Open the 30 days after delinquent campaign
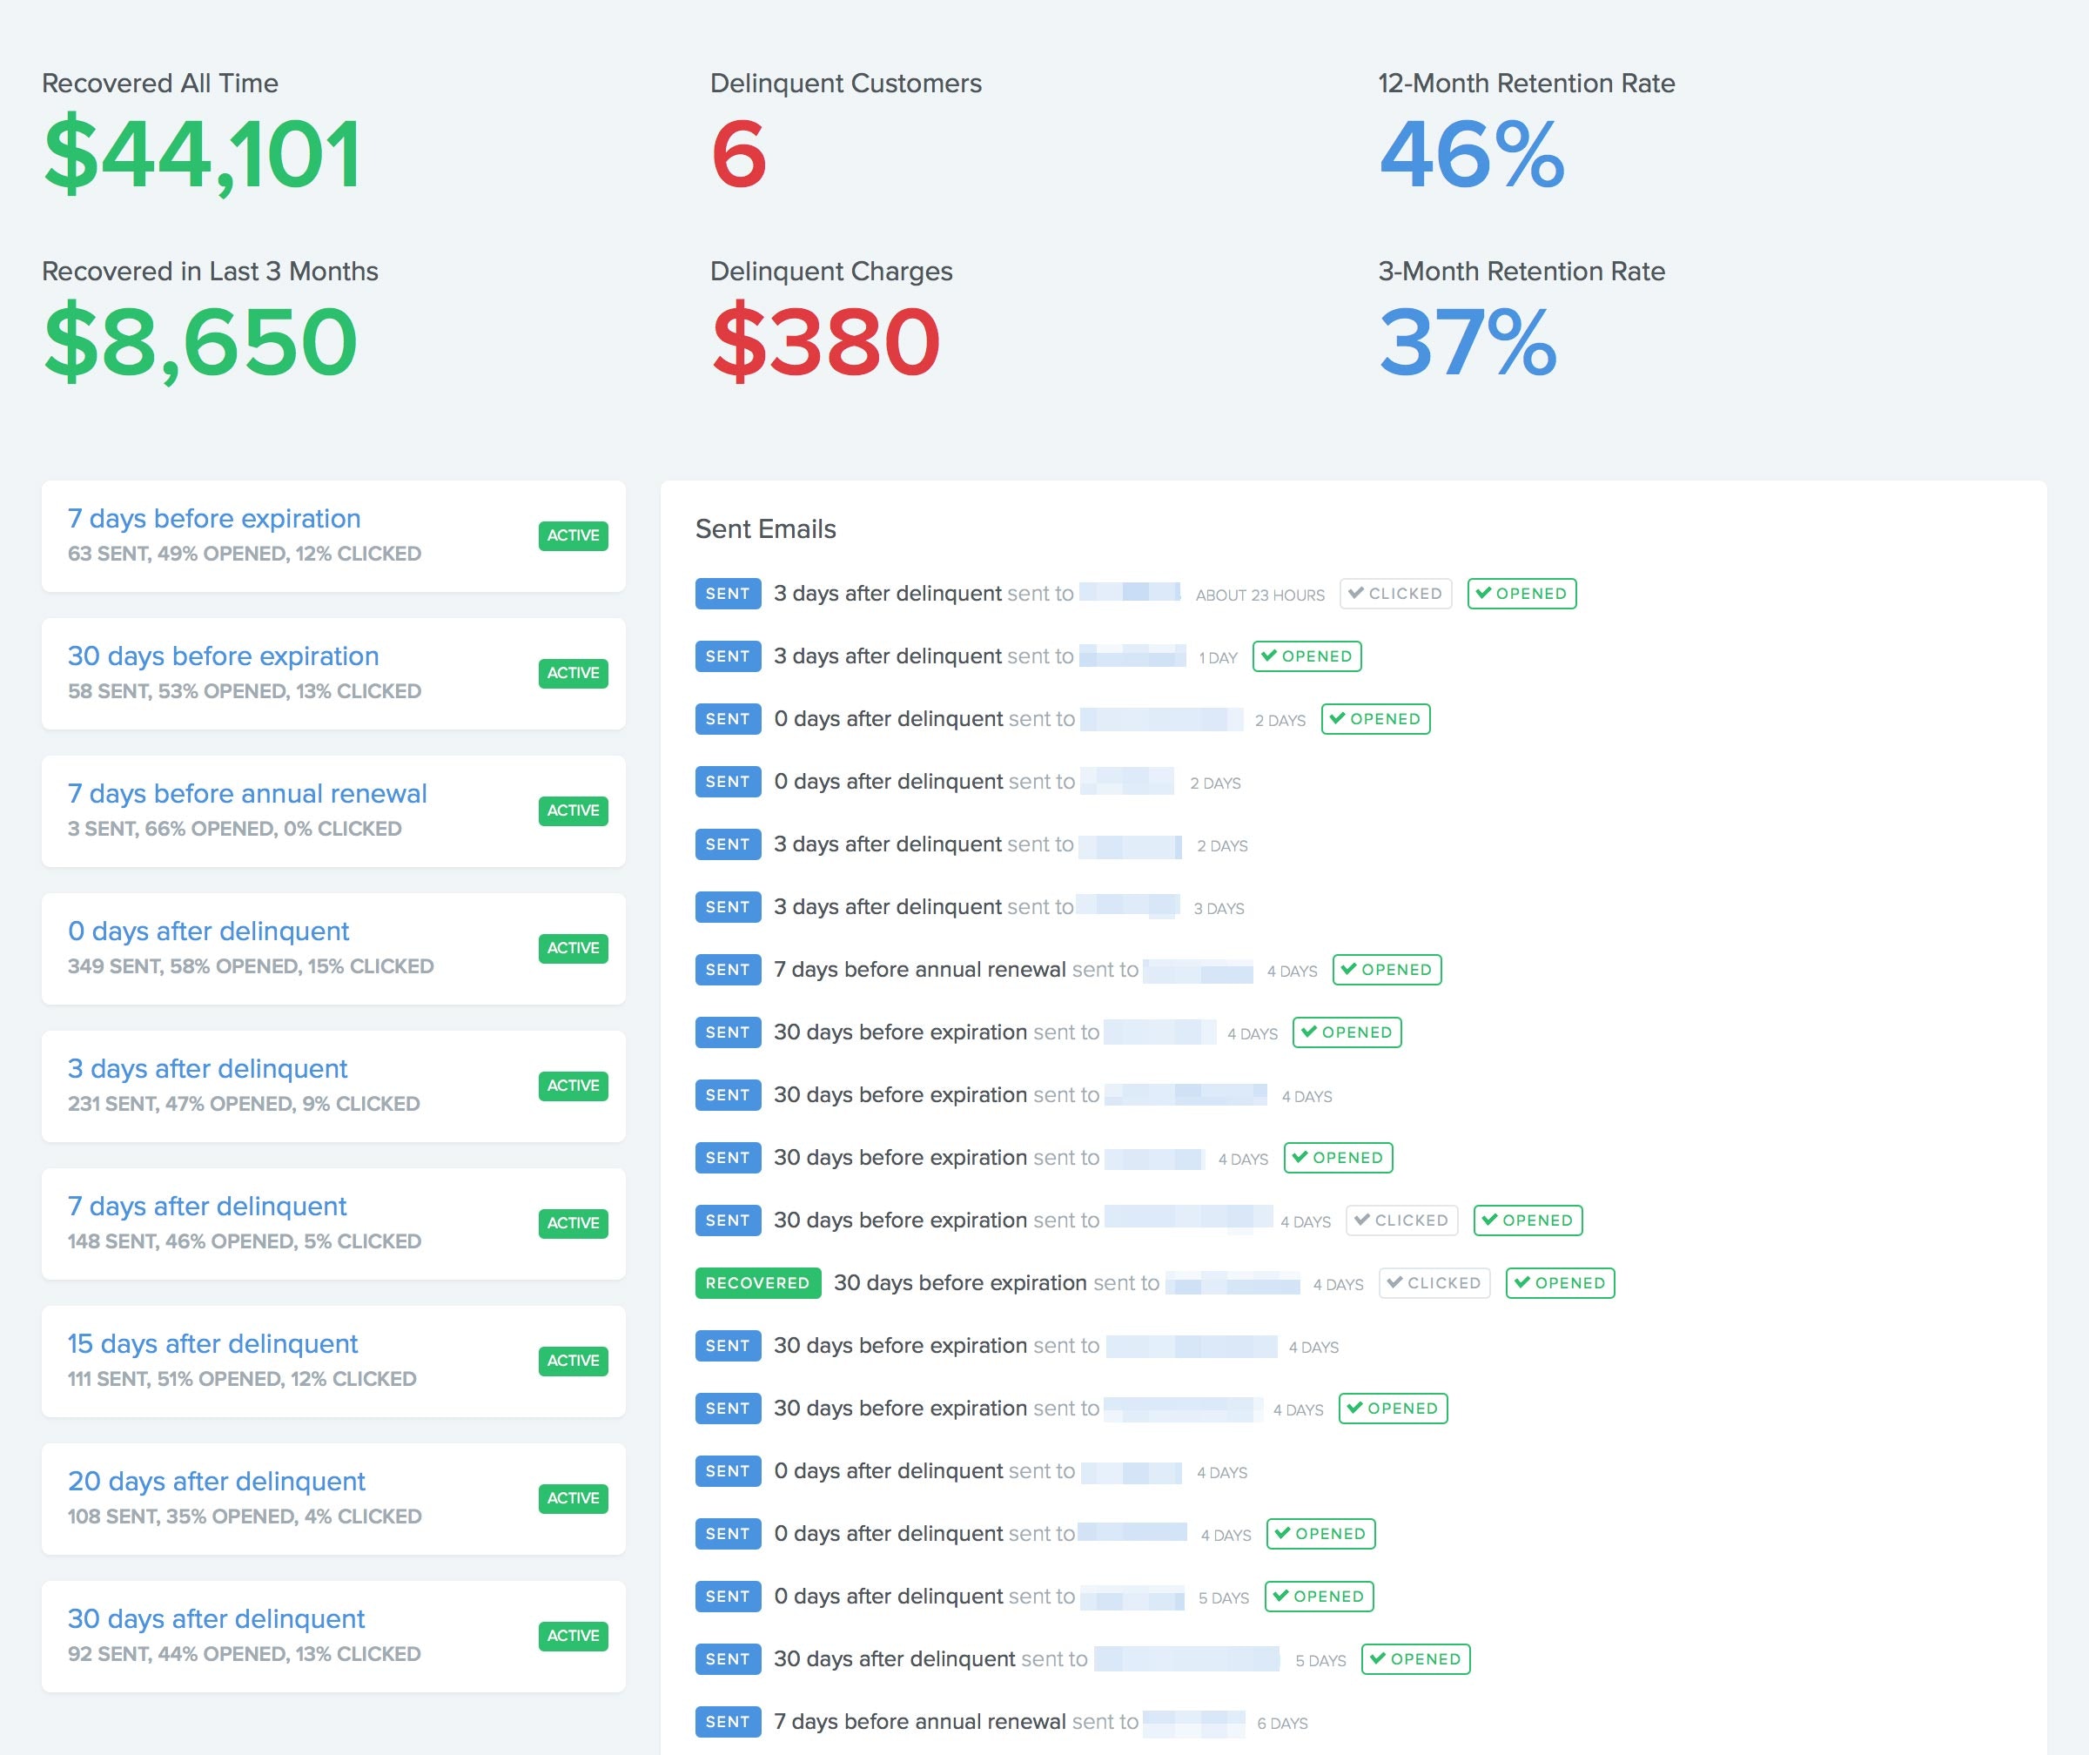 [216, 1617]
